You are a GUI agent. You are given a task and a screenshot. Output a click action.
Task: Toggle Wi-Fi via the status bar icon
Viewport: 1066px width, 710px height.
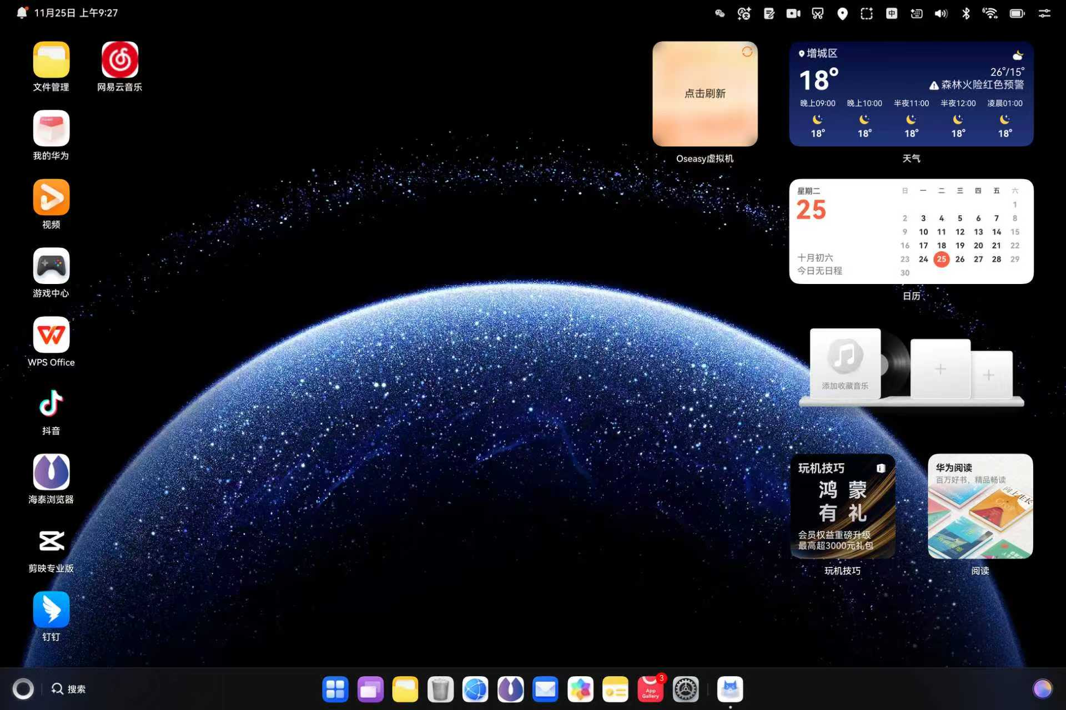point(991,13)
